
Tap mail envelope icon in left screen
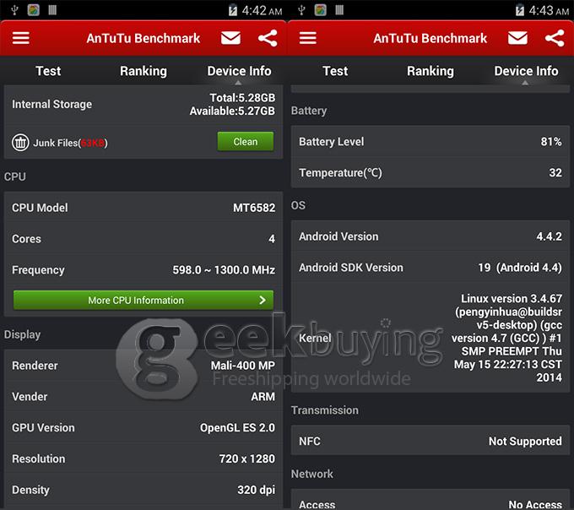click(x=230, y=38)
